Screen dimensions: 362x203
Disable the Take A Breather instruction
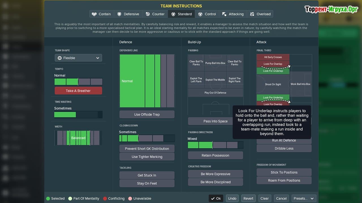pyautogui.click(x=78, y=91)
